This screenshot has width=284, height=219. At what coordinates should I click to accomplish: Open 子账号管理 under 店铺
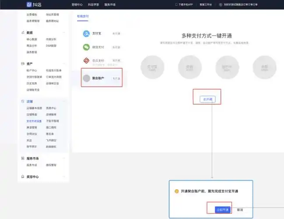52,121
